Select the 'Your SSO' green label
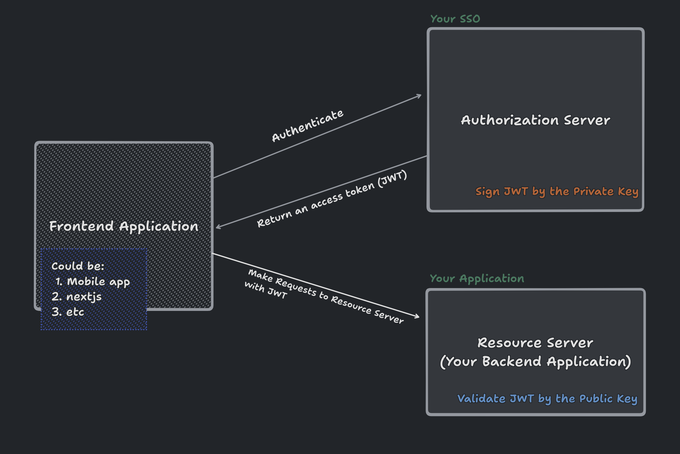Image resolution: width=680 pixels, height=454 pixels. coord(455,19)
